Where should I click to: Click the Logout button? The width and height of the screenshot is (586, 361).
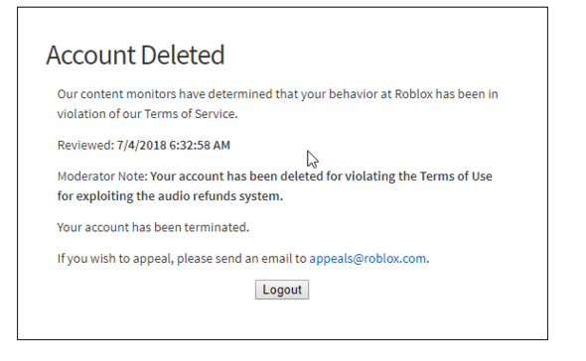coord(282,290)
